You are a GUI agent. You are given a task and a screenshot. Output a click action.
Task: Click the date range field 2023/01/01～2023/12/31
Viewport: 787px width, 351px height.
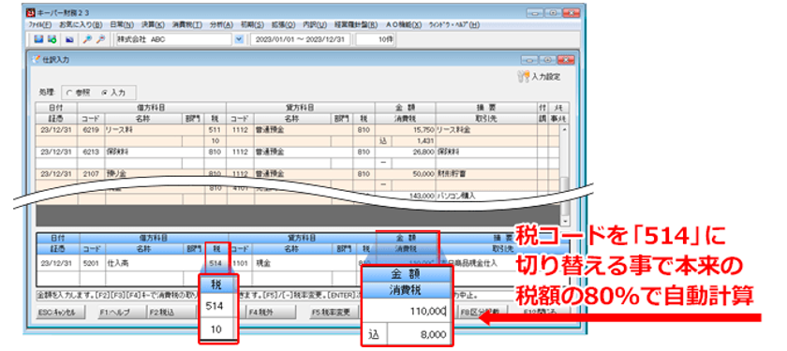click(x=301, y=39)
